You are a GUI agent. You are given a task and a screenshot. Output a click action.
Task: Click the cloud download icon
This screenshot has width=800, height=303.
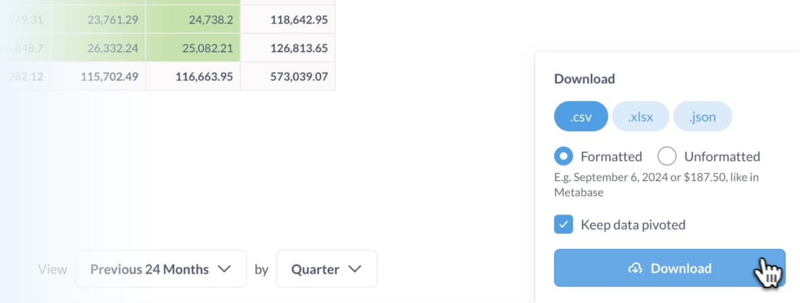click(x=635, y=269)
